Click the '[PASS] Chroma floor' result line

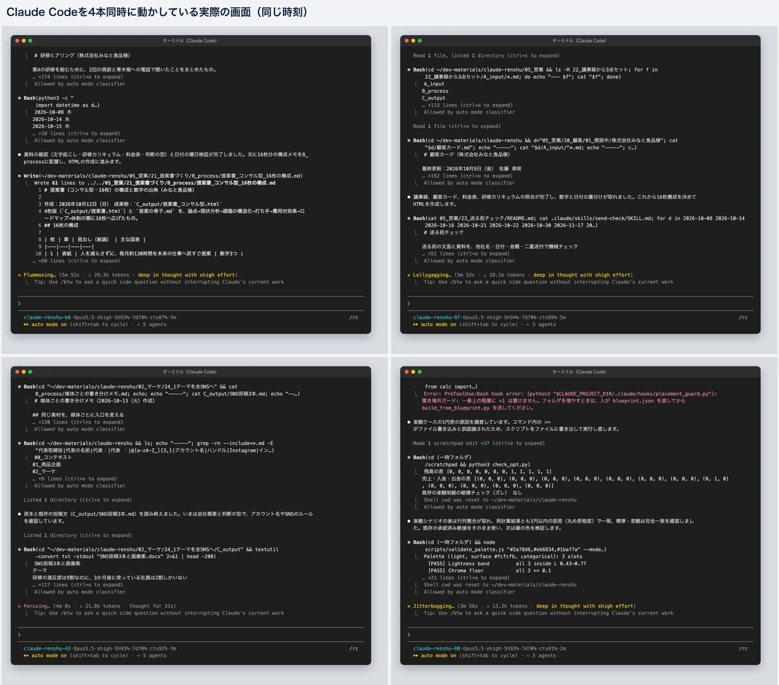pyautogui.click(x=490, y=571)
